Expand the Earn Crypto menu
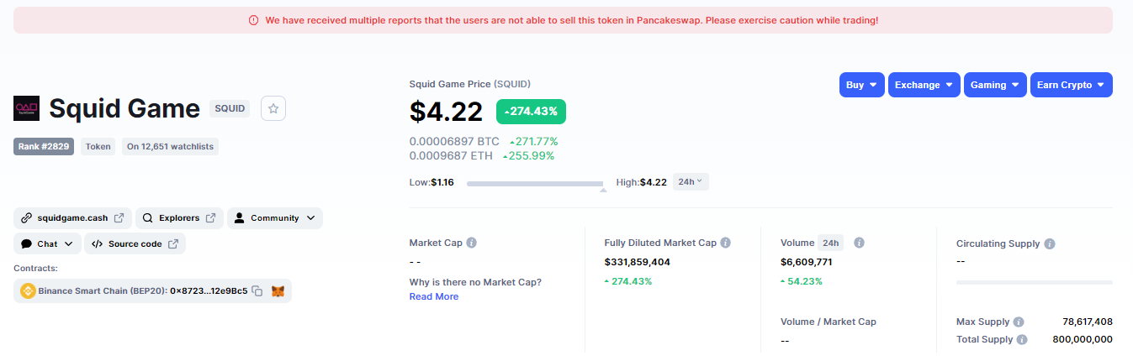The height and width of the screenshot is (361, 1133). pyautogui.click(x=1071, y=85)
